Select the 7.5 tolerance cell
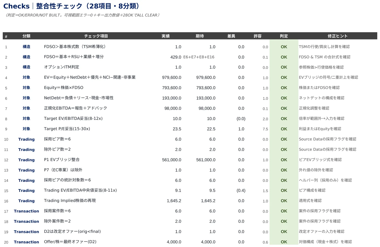 (265, 129)
